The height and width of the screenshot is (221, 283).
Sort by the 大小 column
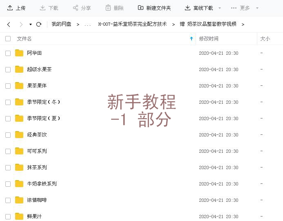[x=265, y=39]
